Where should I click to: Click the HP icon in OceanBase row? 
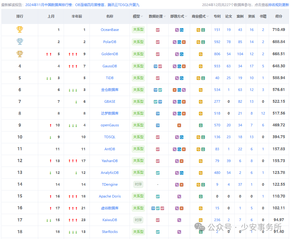pyautogui.click(x=158, y=30)
